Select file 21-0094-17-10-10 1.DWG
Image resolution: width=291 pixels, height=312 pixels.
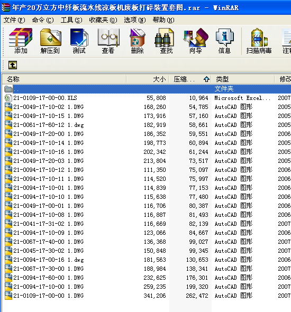(x=49, y=197)
